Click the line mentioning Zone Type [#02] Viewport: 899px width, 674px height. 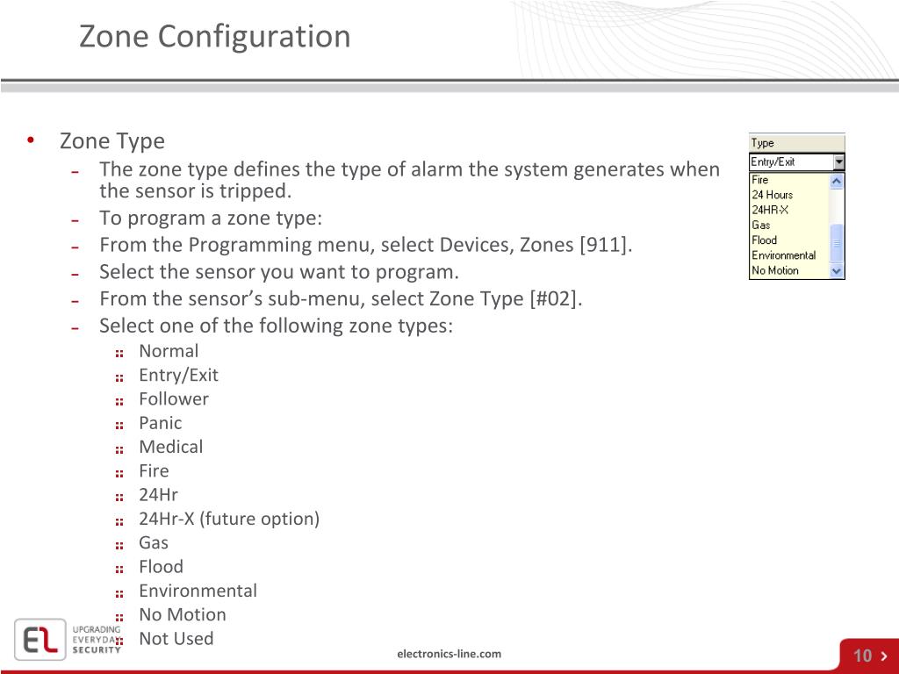pos(341,299)
